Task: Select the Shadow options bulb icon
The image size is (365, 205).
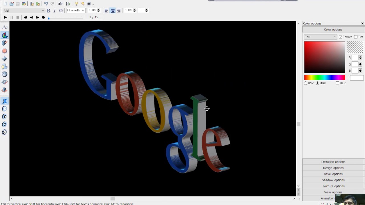Action: point(5,67)
